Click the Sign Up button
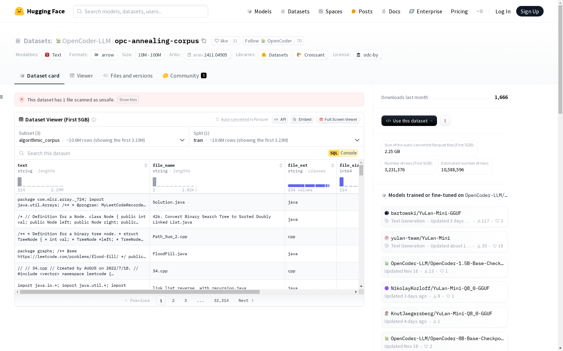563x351 pixels. click(x=530, y=11)
